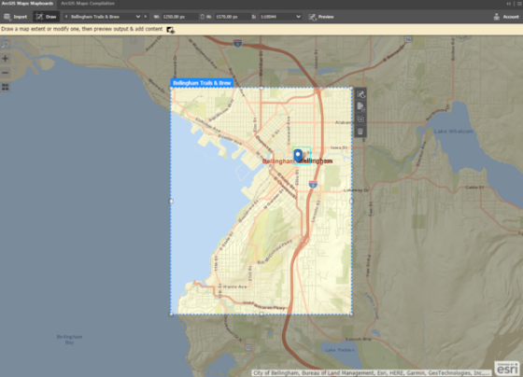Click the top-left extent corner handle
The height and width of the screenshot is (377, 523).
point(171,88)
